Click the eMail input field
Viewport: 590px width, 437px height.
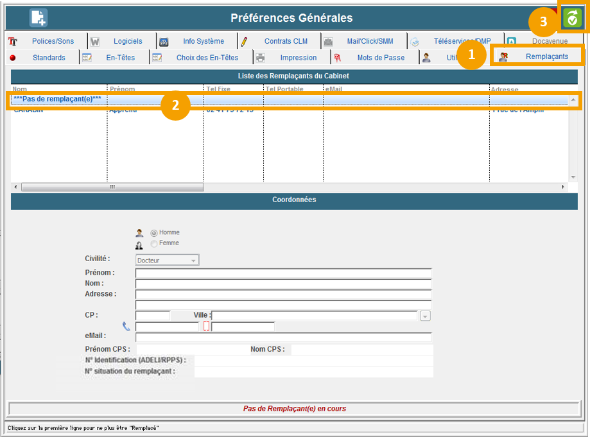tap(283, 337)
